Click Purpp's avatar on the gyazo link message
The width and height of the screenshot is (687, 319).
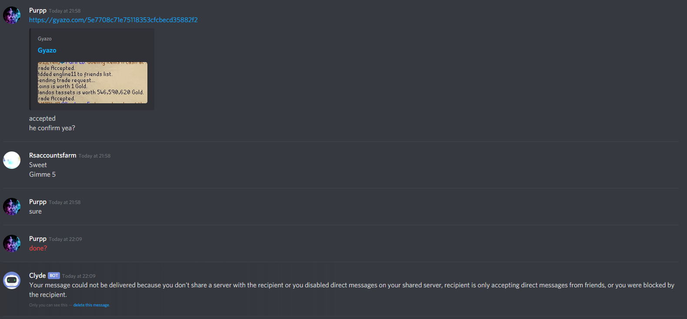(x=12, y=15)
